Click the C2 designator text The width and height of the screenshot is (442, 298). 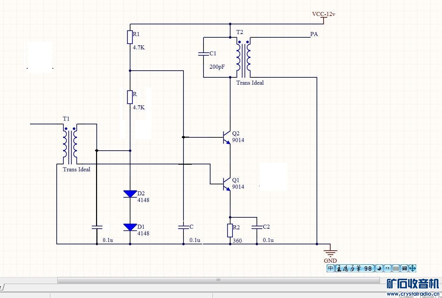point(266,227)
